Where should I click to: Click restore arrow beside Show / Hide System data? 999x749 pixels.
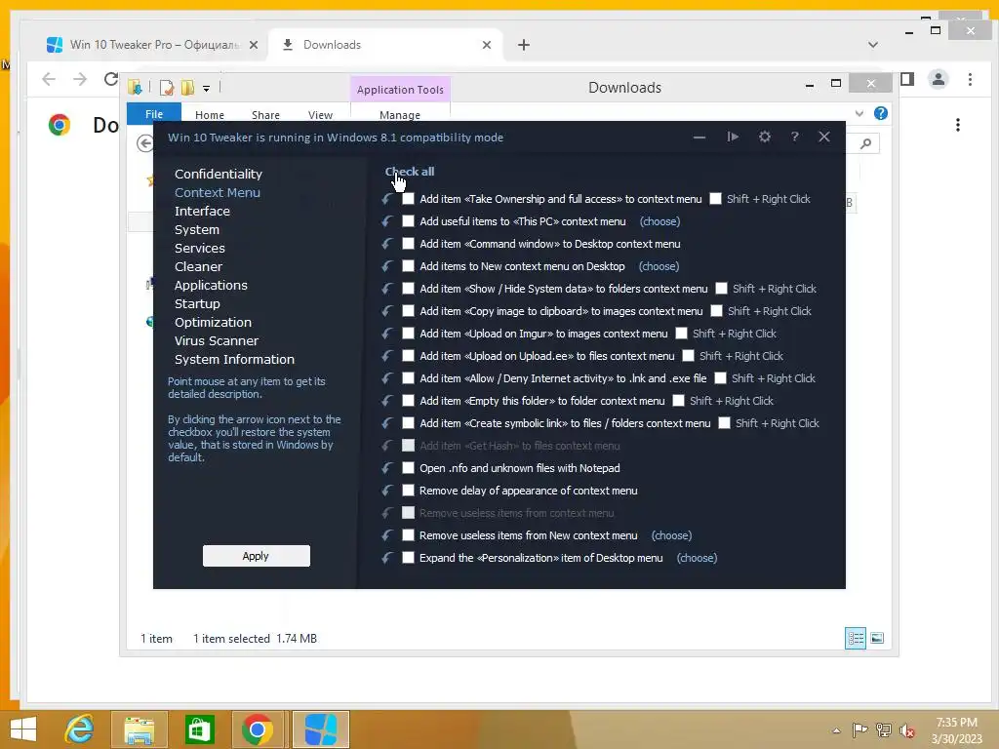[x=386, y=289]
